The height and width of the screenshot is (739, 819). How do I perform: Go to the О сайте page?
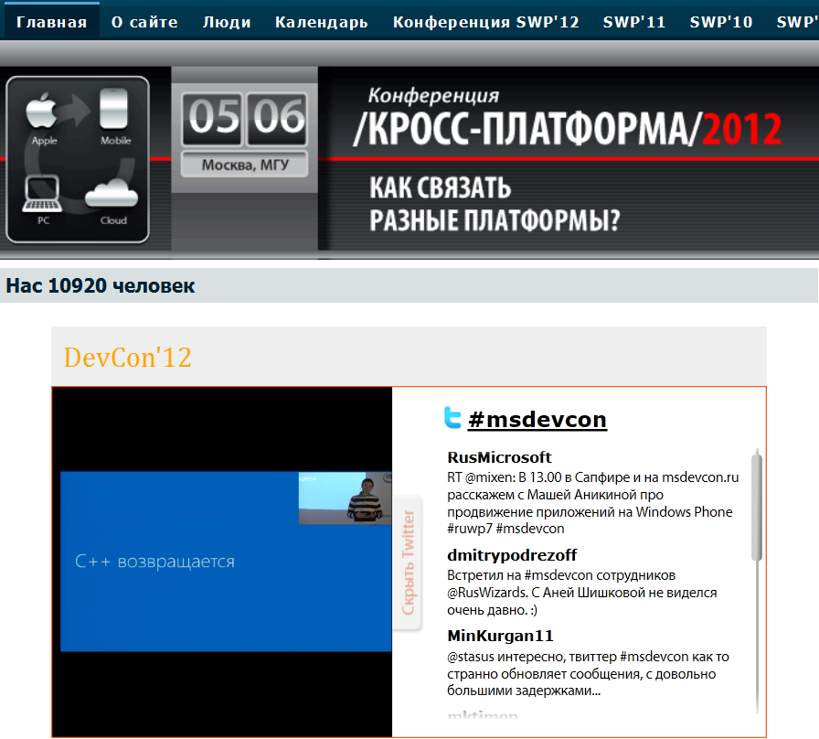(x=144, y=22)
